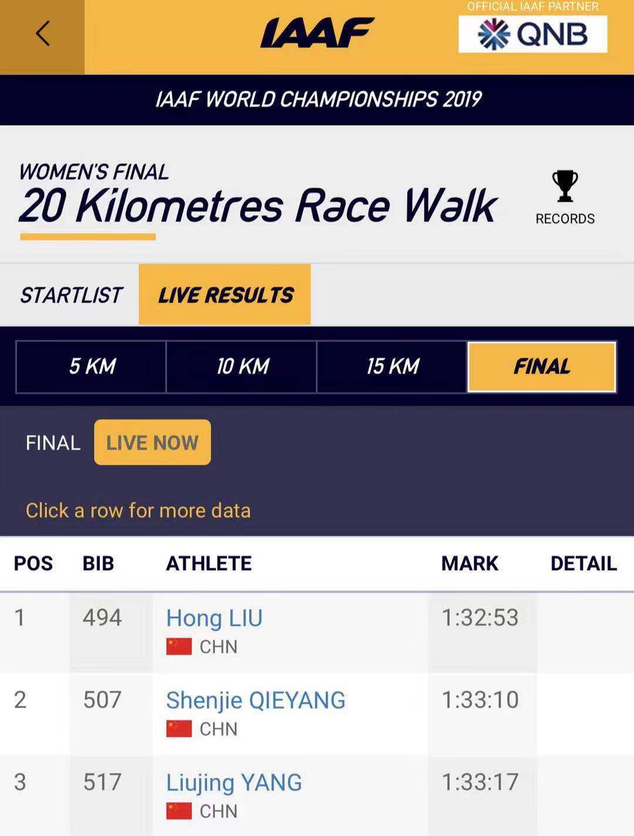Open athlete link Liujing YANG
The width and height of the screenshot is (634, 836).
234,783
